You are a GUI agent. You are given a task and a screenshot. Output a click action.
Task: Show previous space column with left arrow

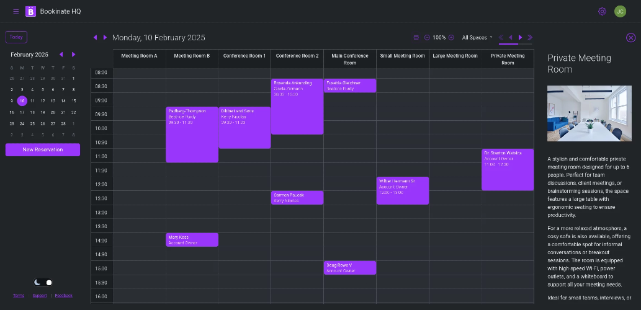click(511, 38)
